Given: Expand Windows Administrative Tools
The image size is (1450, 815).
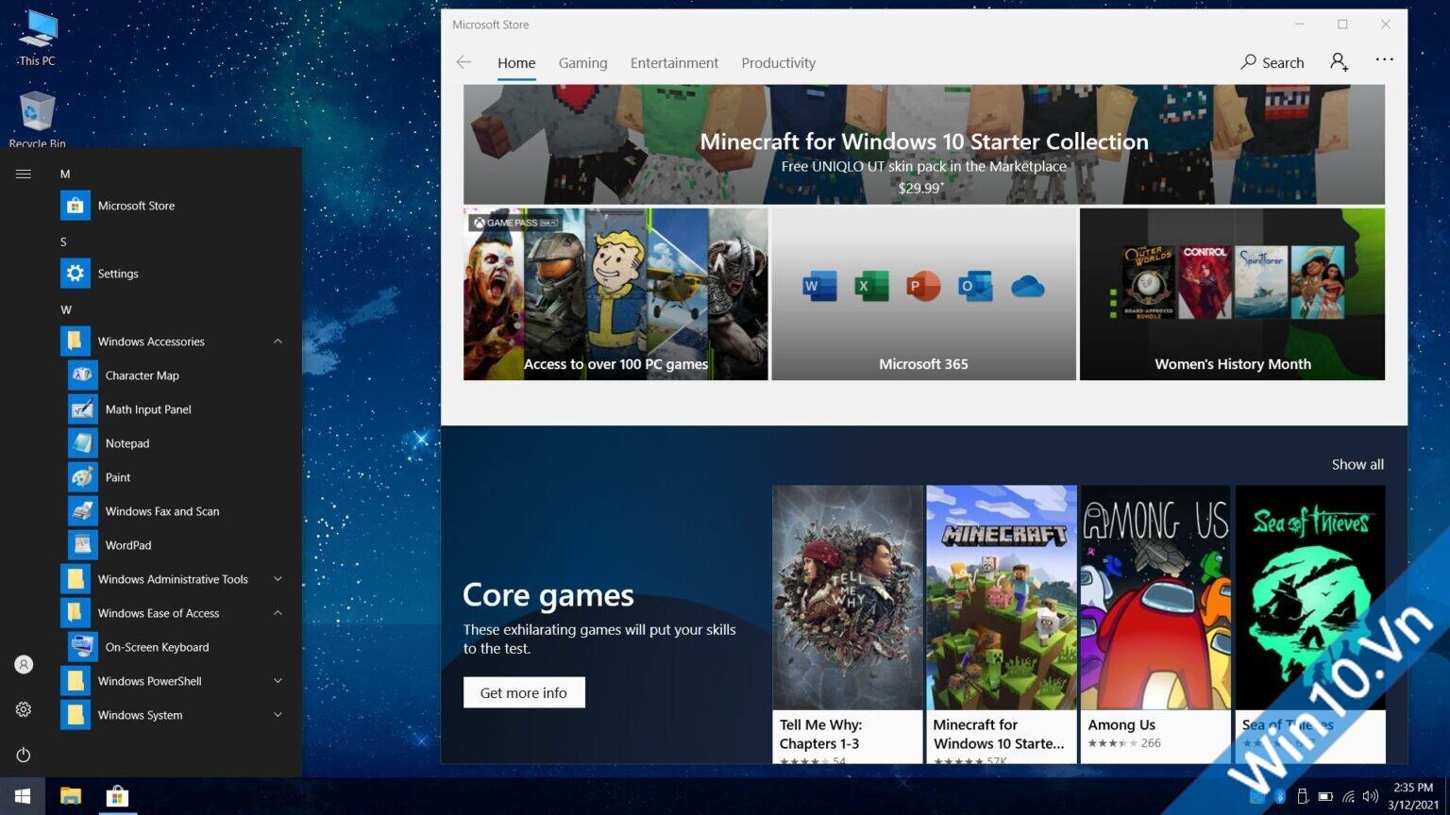Looking at the screenshot, I should [x=278, y=578].
